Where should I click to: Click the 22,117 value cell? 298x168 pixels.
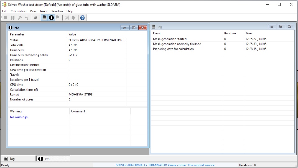tap(73, 55)
